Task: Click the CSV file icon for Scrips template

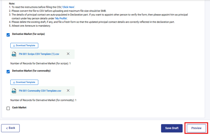Action: coord(14,54)
